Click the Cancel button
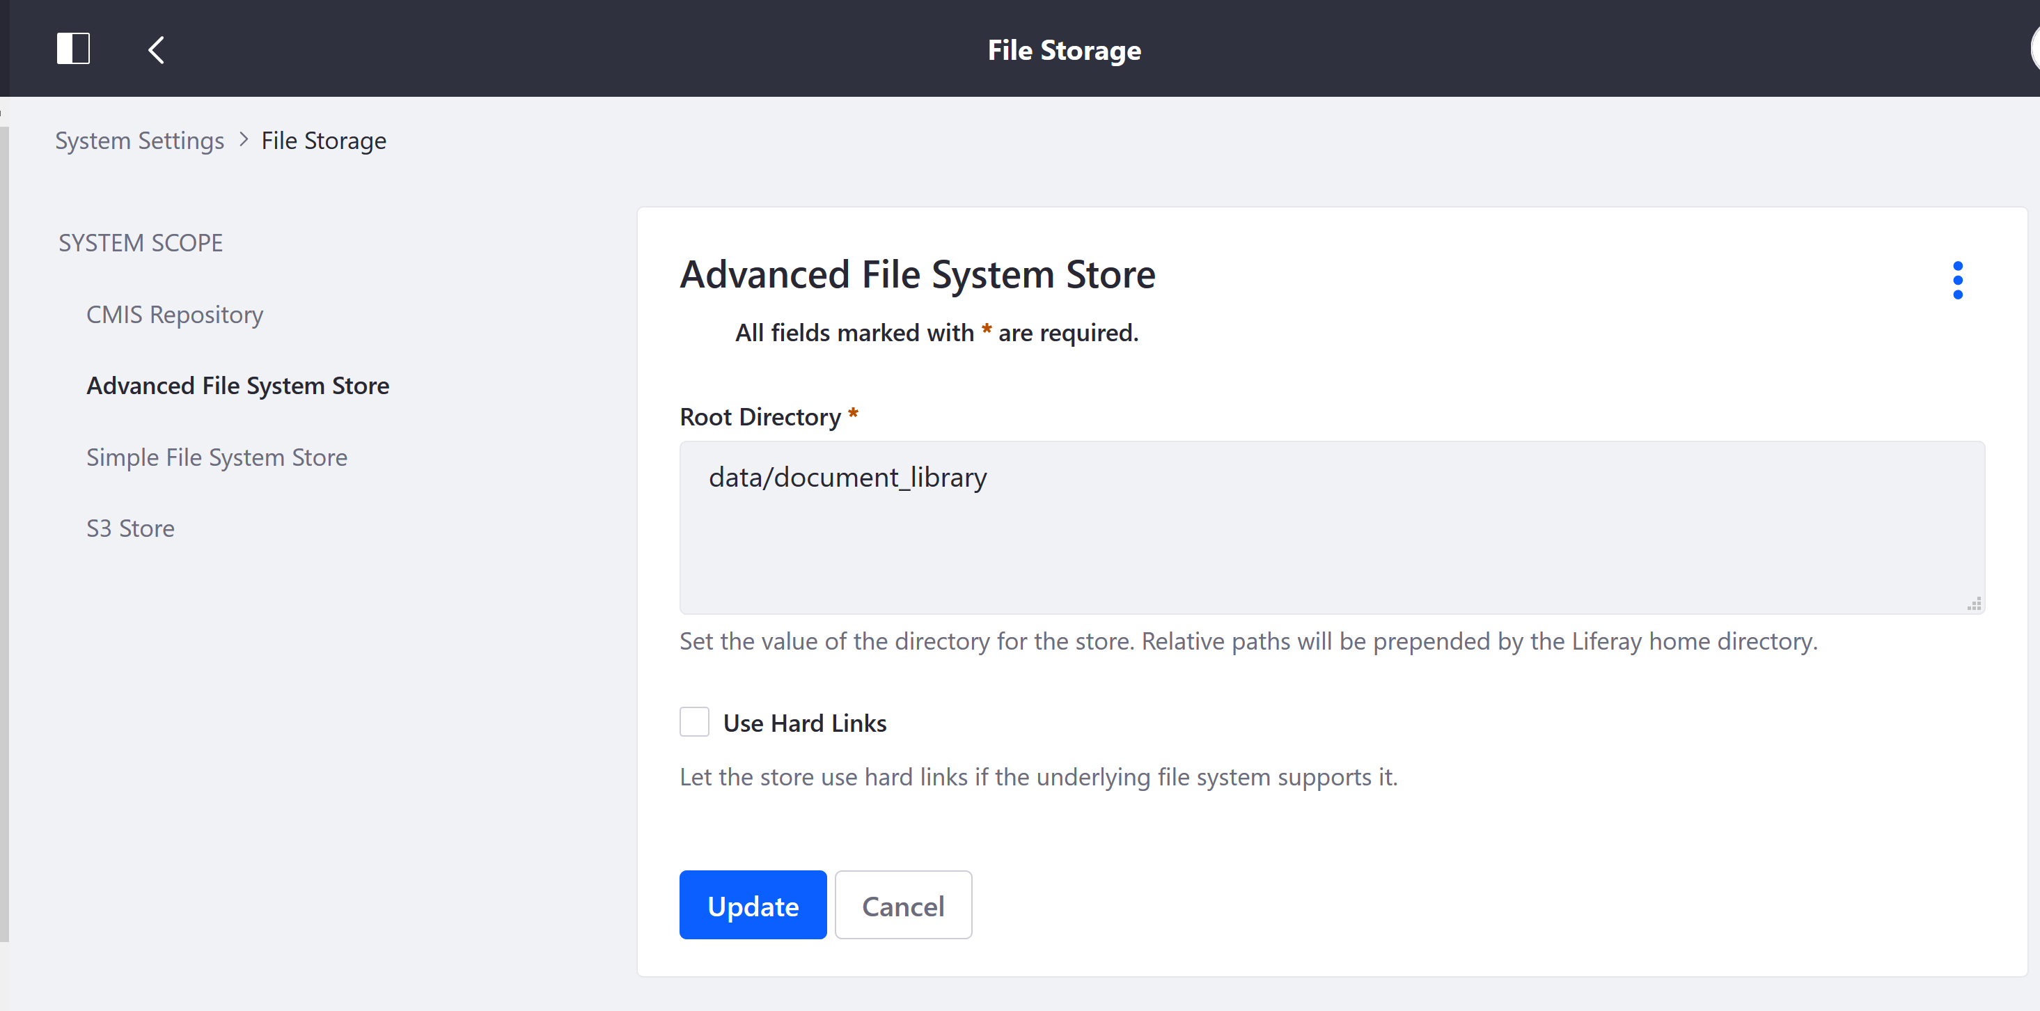The height and width of the screenshot is (1011, 2040). [904, 904]
